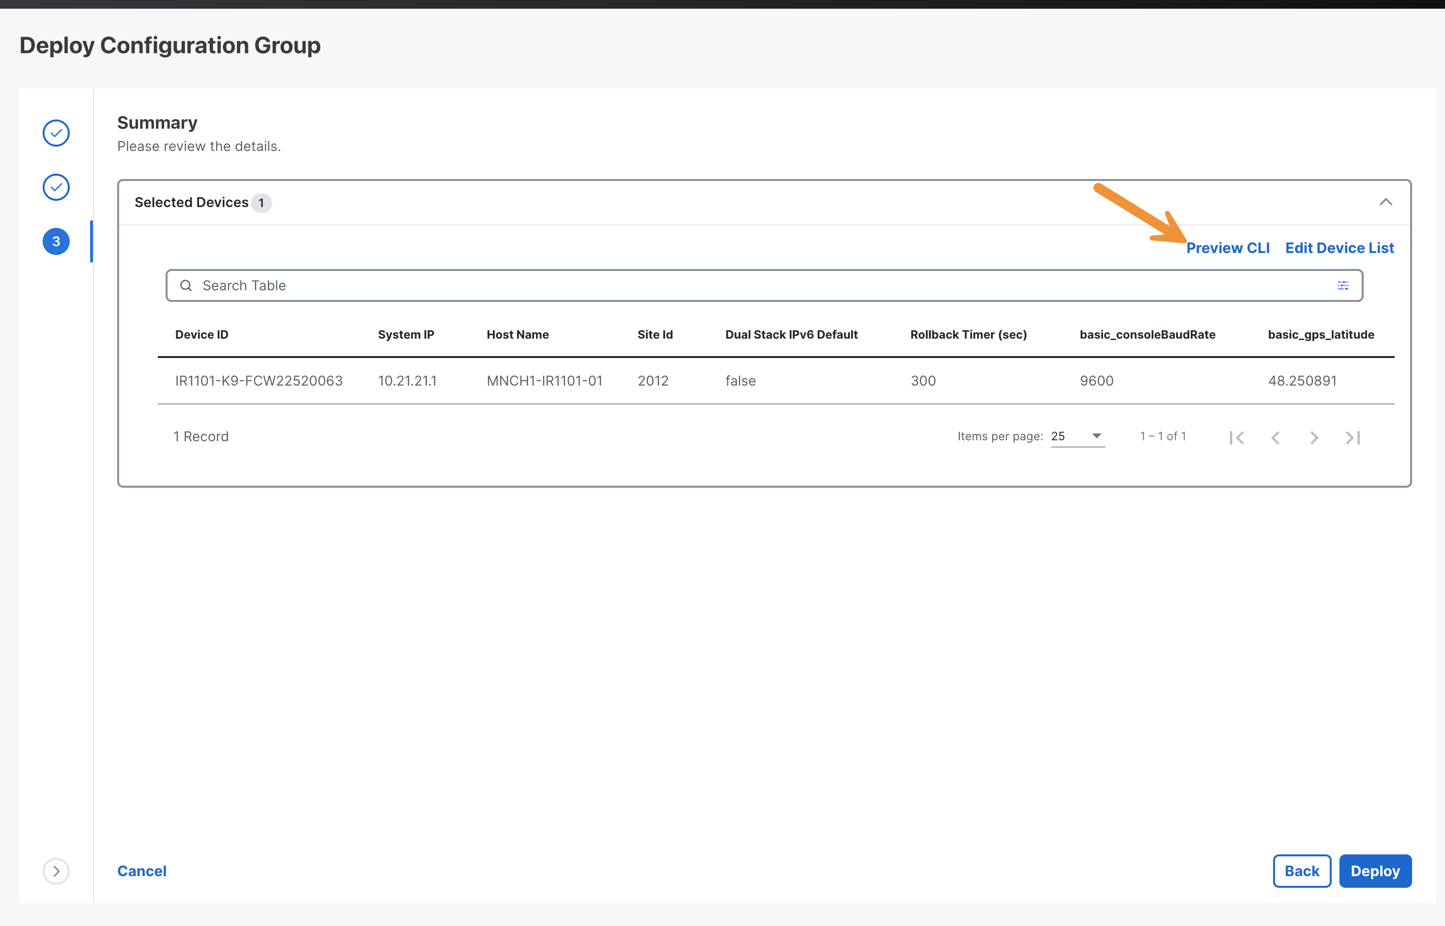Click site id 2012 cell
1445x926 pixels.
pyautogui.click(x=653, y=381)
